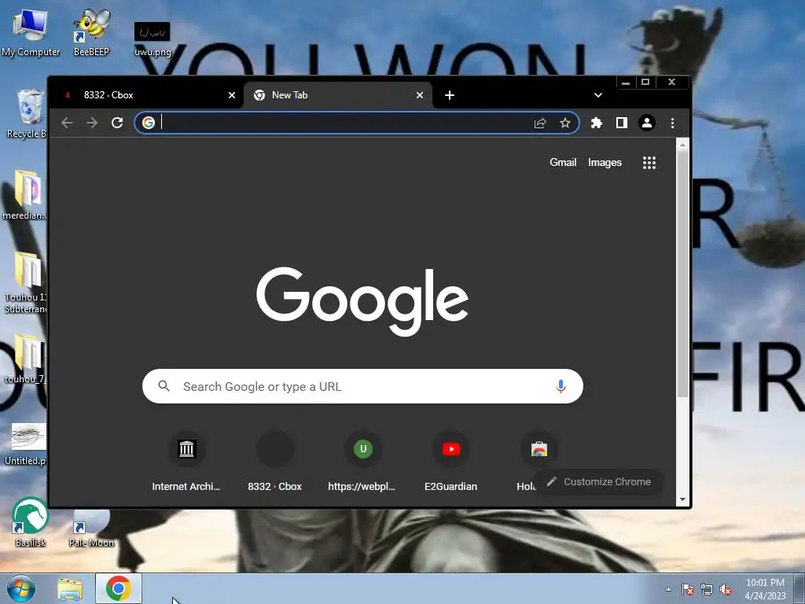This screenshot has width=805, height=604.
Task: Open Windows Explorer from the taskbar
Action: pyautogui.click(x=70, y=589)
